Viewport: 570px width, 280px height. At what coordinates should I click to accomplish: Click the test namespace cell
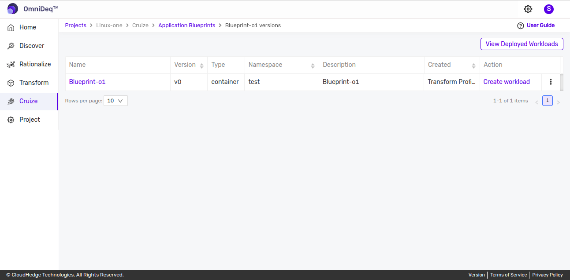(282, 82)
